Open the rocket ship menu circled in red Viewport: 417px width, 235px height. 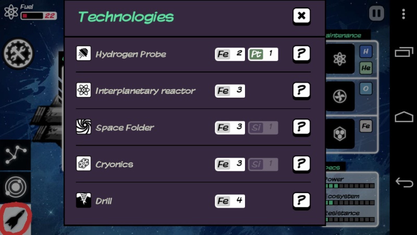click(x=16, y=219)
